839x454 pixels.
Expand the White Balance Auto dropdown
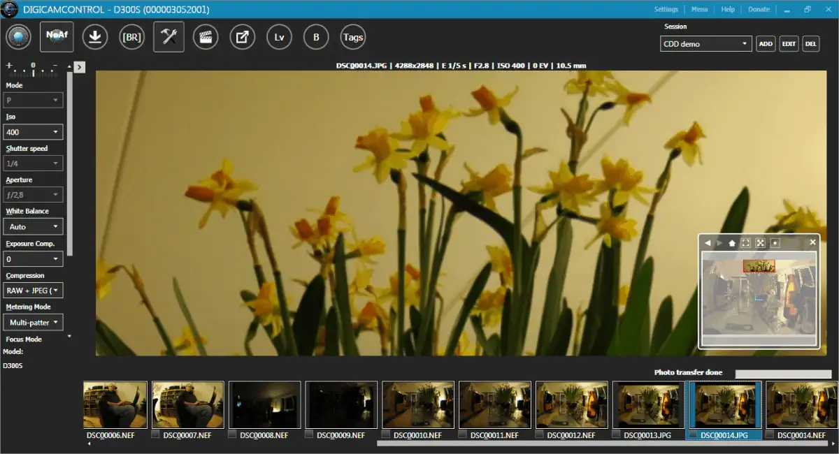33,226
